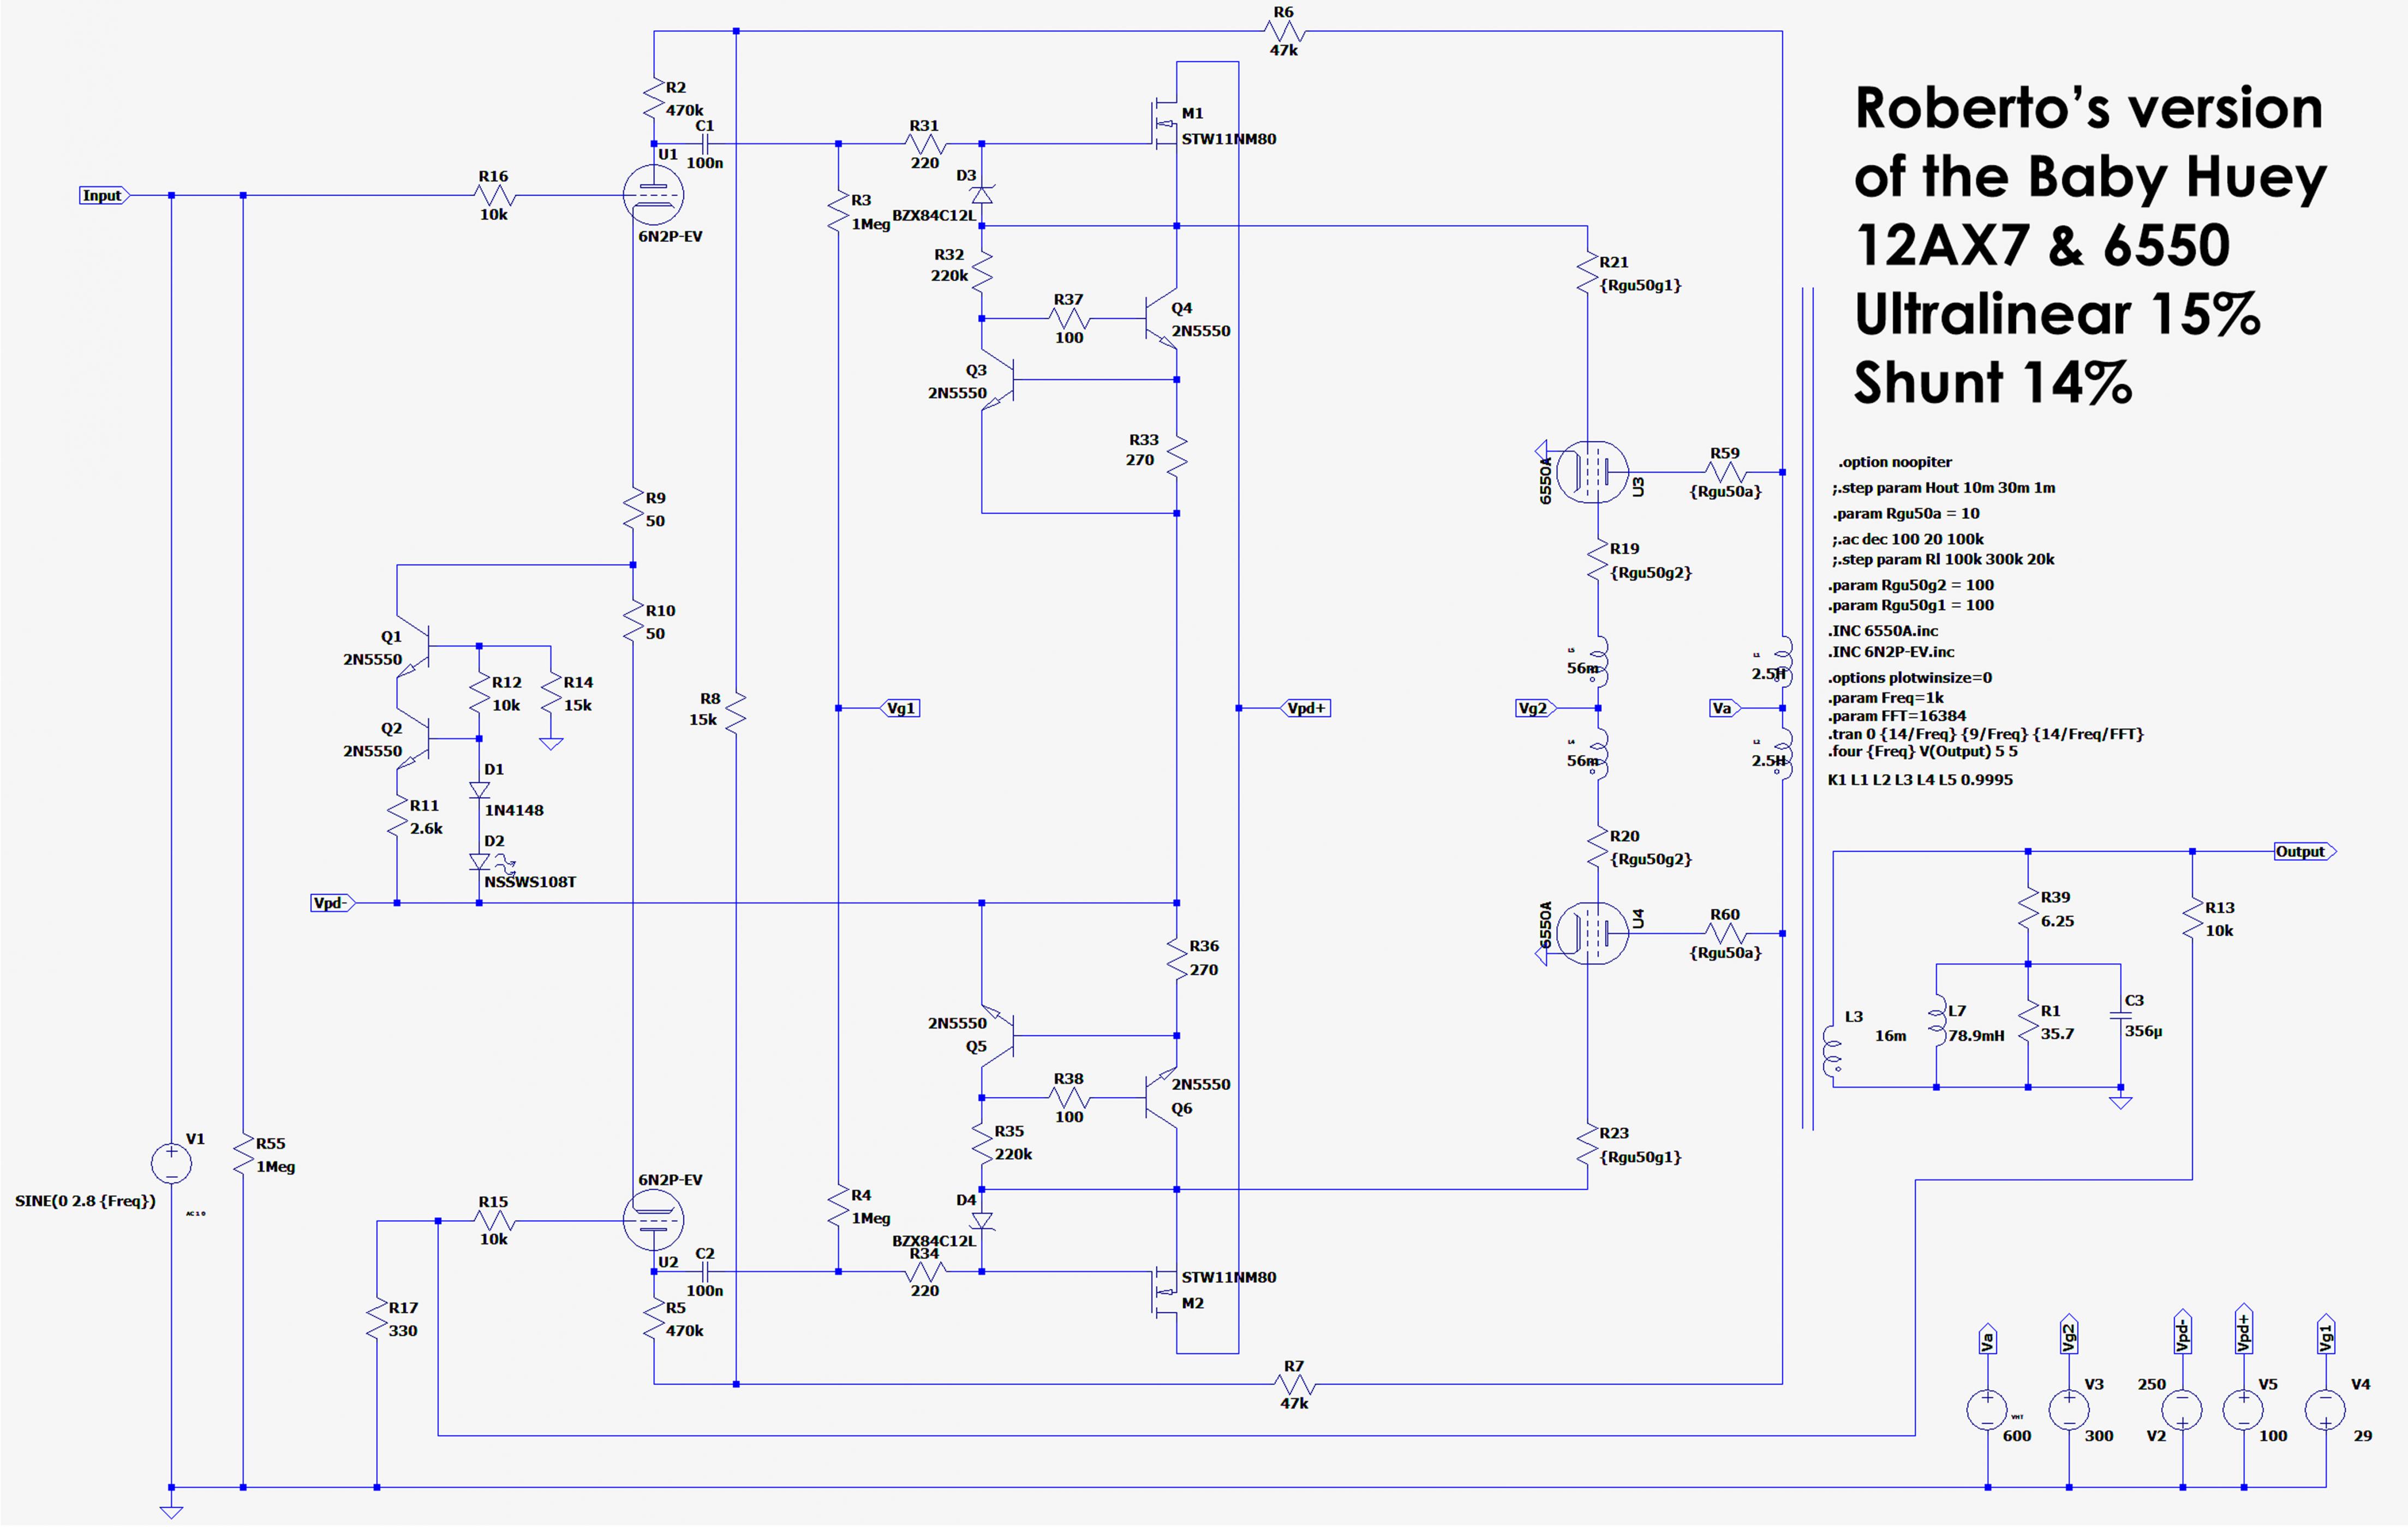Select the Vpd+ net label flag
This screenshot has height=1527, width=2408.
point(1305,707)
